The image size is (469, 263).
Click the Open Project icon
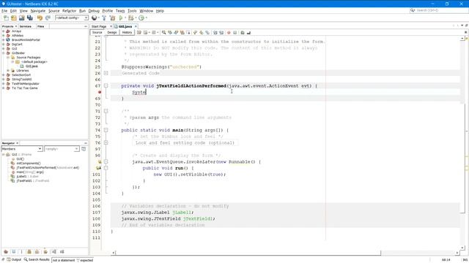(x=21, y=18)
